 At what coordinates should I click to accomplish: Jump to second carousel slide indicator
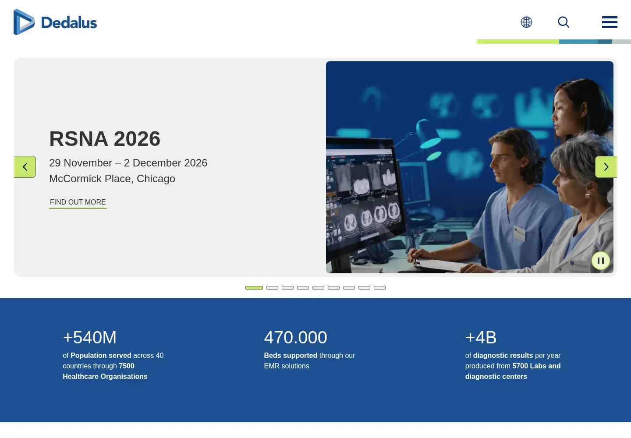tap(272, 288)
